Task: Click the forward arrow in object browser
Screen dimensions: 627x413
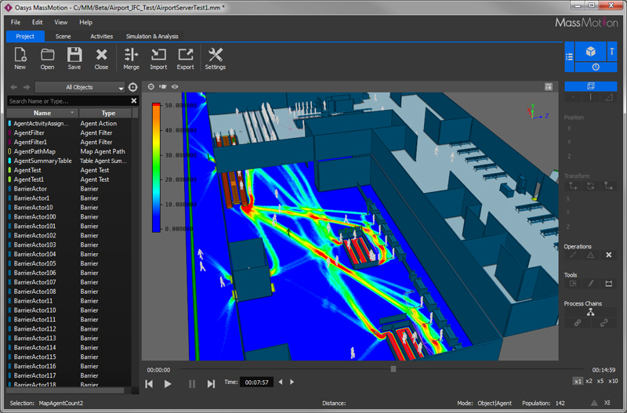Action: tap(27, 87)
